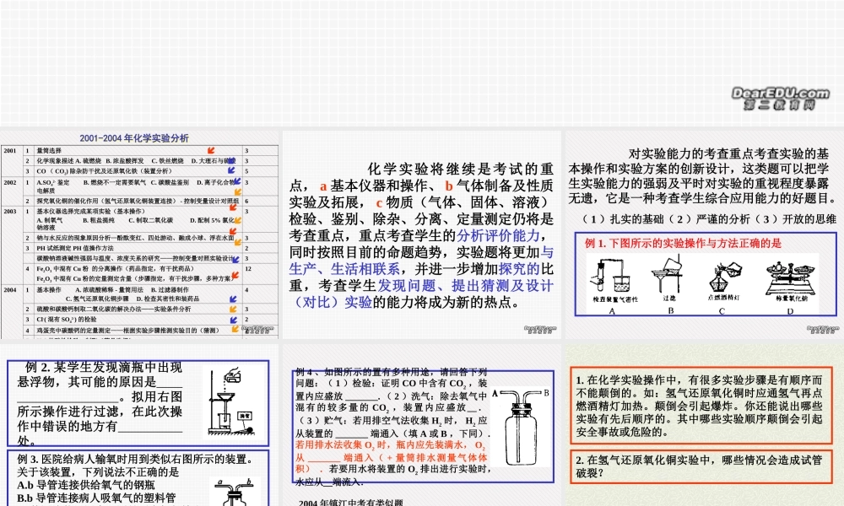Click the table row 鸡蛋壳中碳酸钙的定量测定

[x=139, y=330]
